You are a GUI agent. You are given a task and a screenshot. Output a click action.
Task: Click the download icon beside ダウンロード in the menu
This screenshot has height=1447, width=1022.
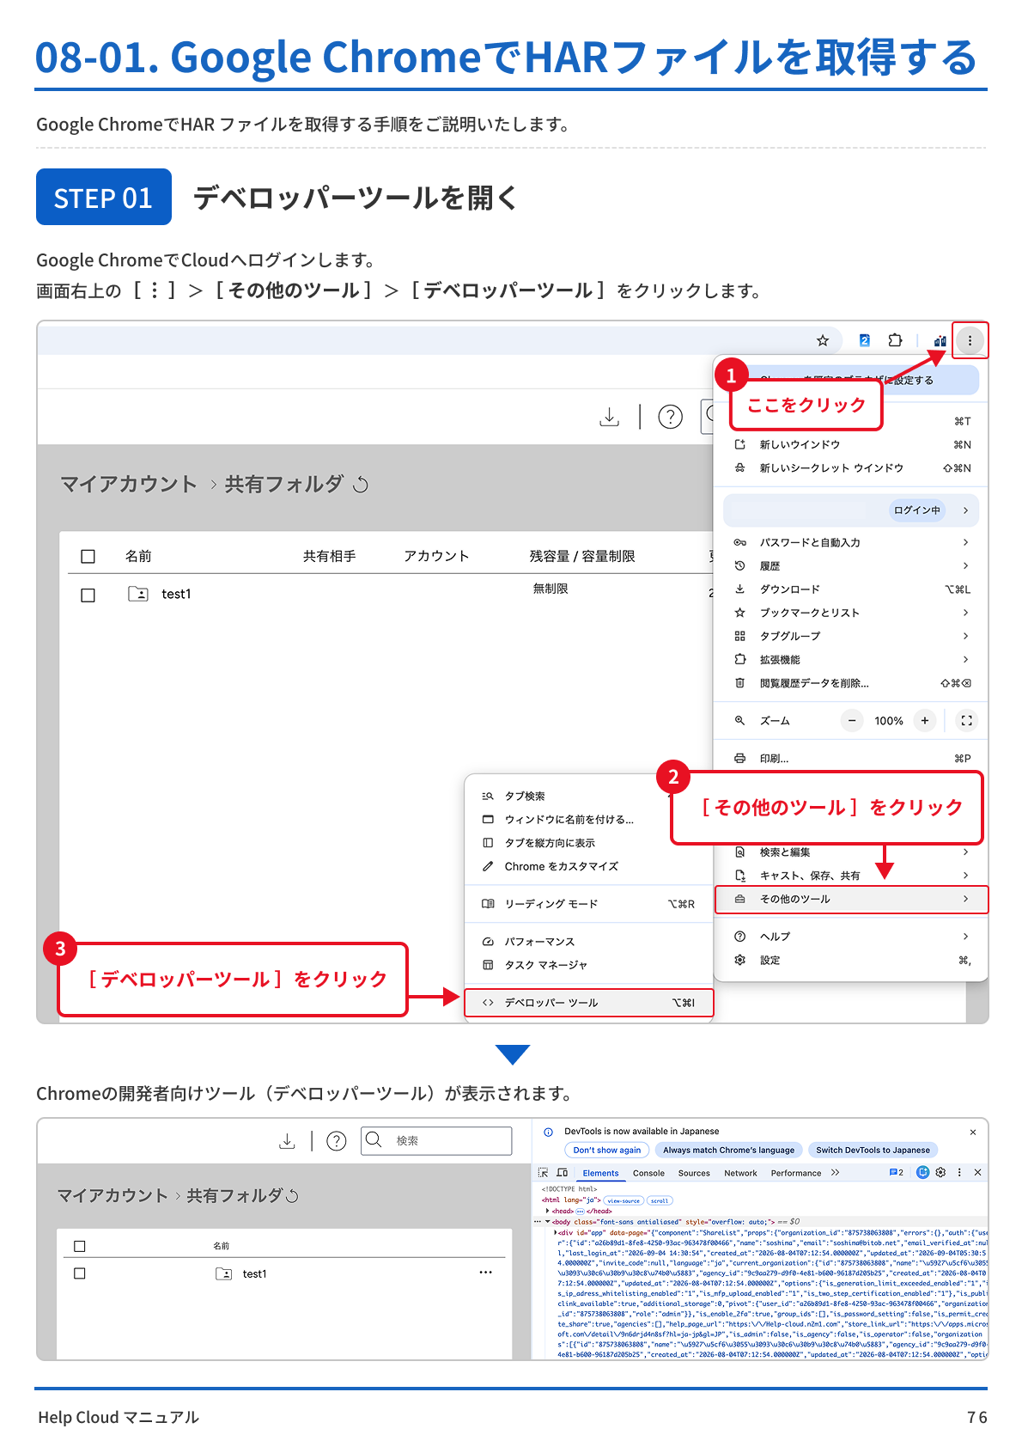pos(739,589)
